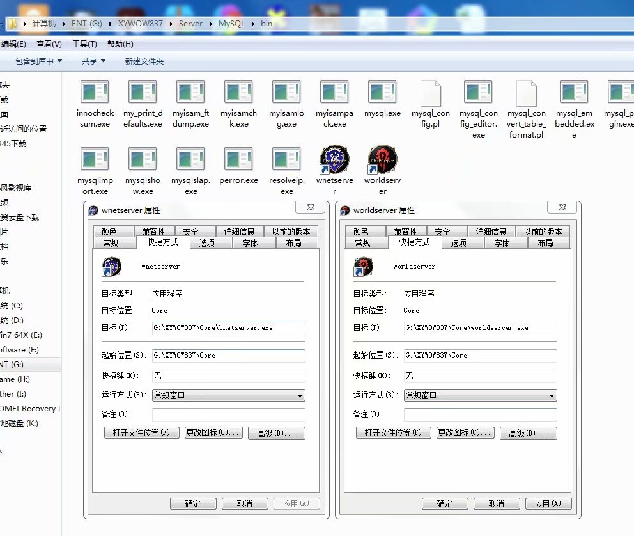Viewport: 634px width, 536px height.
Task: Switch to 以前的版本 tab in worldserver properties
Action: pyautogui.click(x=543, y=232)
